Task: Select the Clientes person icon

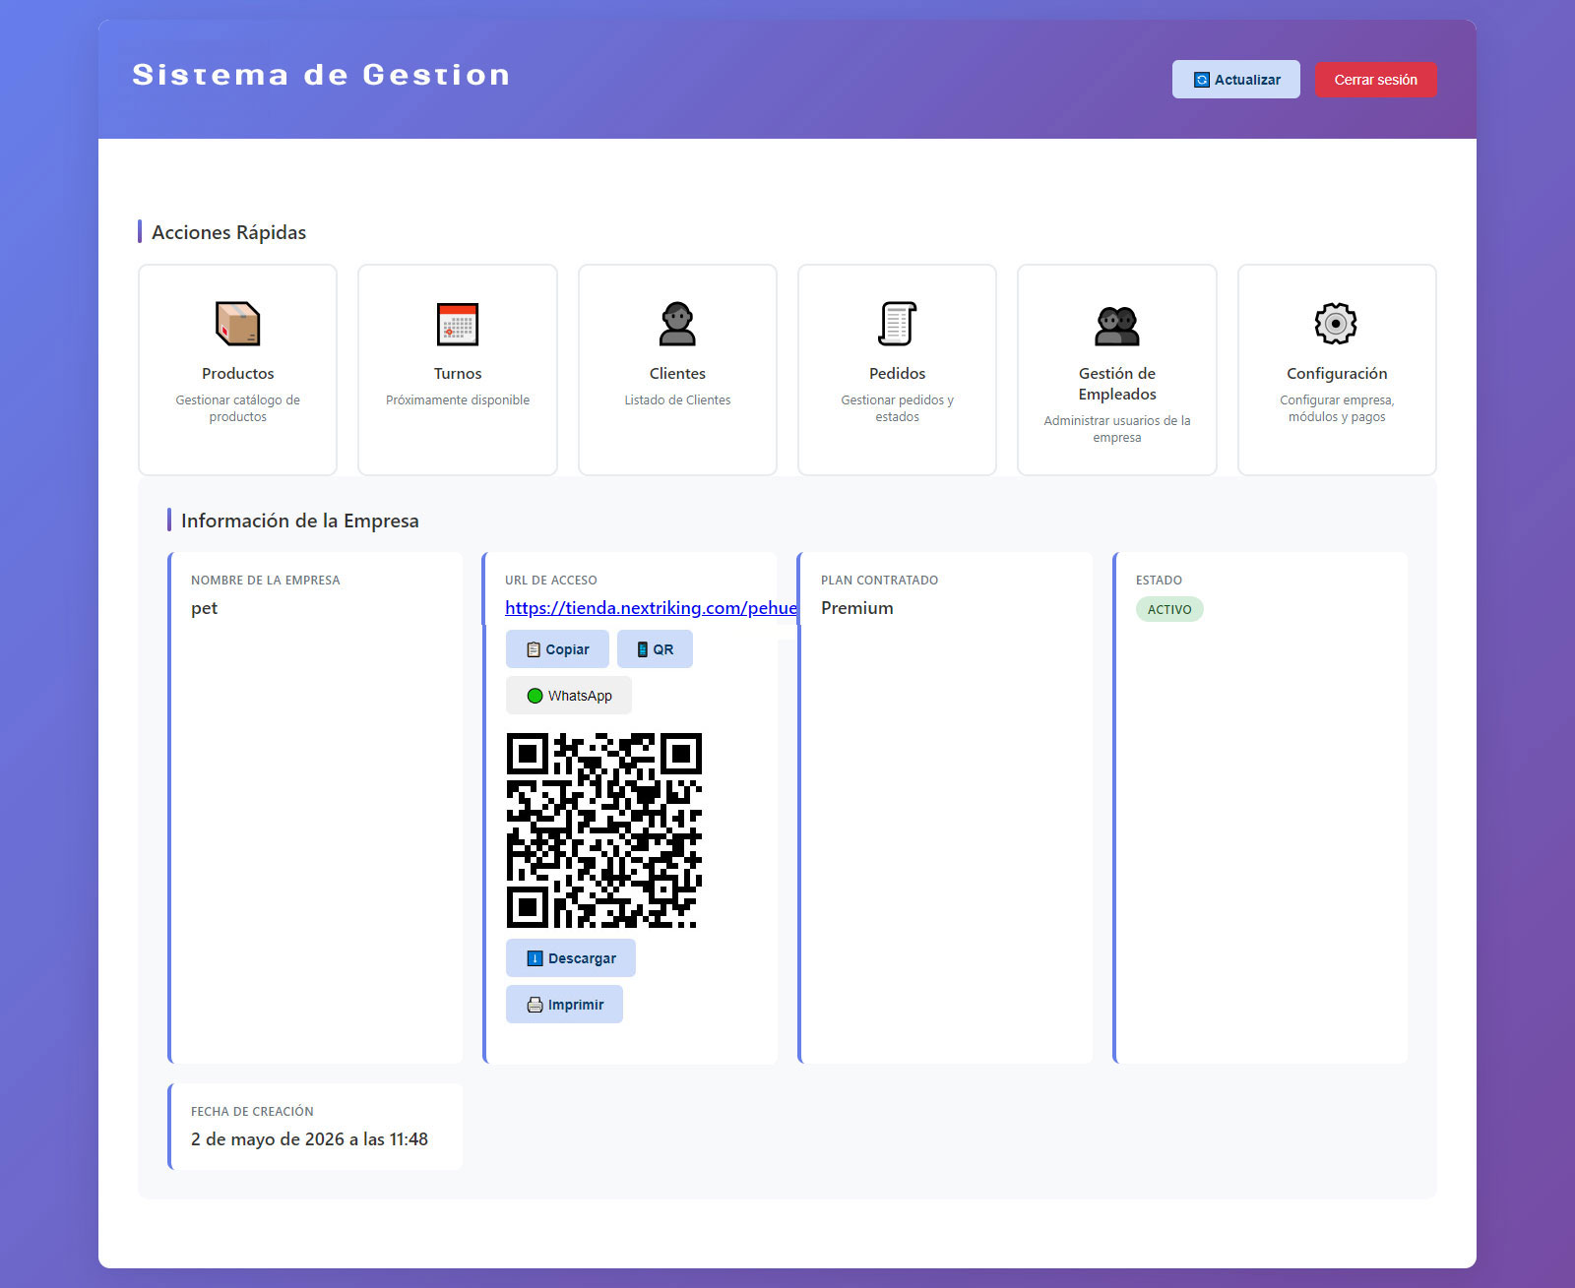Action: point(677,324)
